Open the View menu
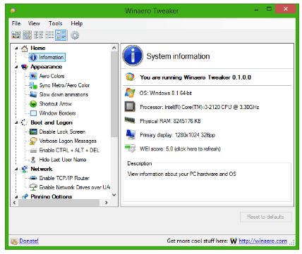 [34, 23]
